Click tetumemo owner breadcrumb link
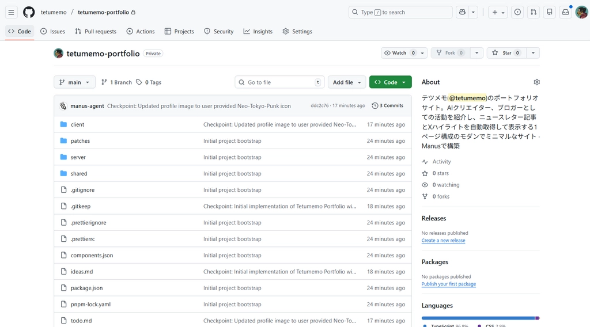The height and width of the screenshot is (327, 590). point(54,13)
